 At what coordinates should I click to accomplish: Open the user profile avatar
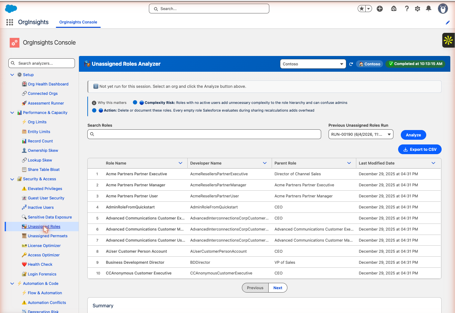click(443, 9)
